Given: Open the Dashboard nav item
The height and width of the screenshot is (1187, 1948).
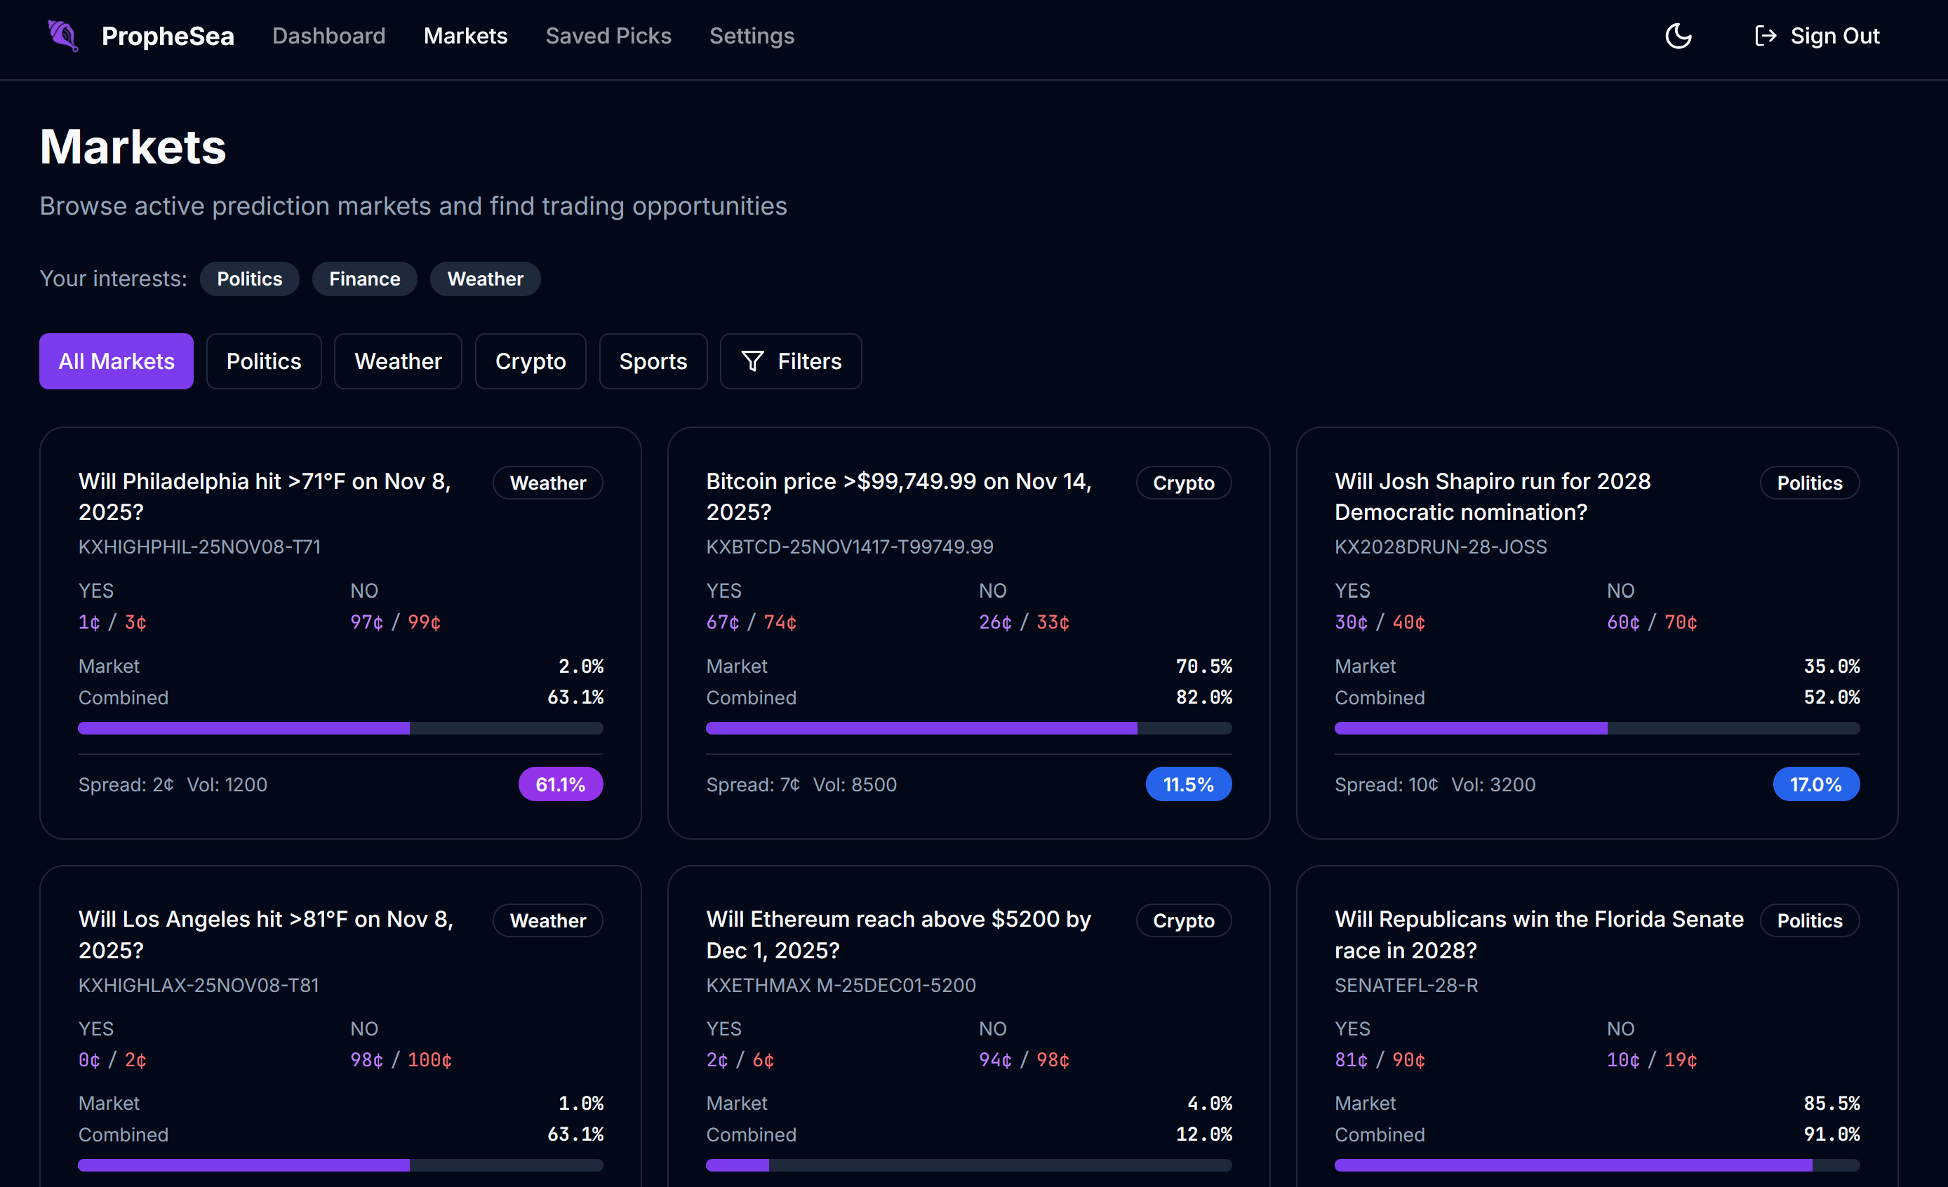Looking at the screenshot, I should pyautogui.click(x=328, y=36).
